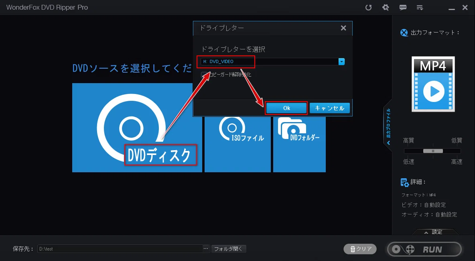Click the 低速 label
The image size is (475, 261).
(x=408, y=162)
